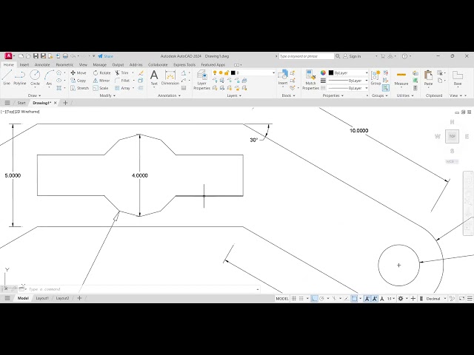Toggle MODEL space button in status bar
This screenshot has width=474, height=355.
click(282, 299)
